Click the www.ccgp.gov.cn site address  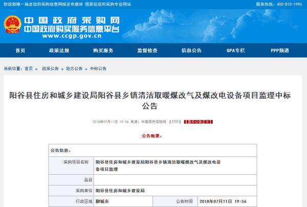[72, 36]
